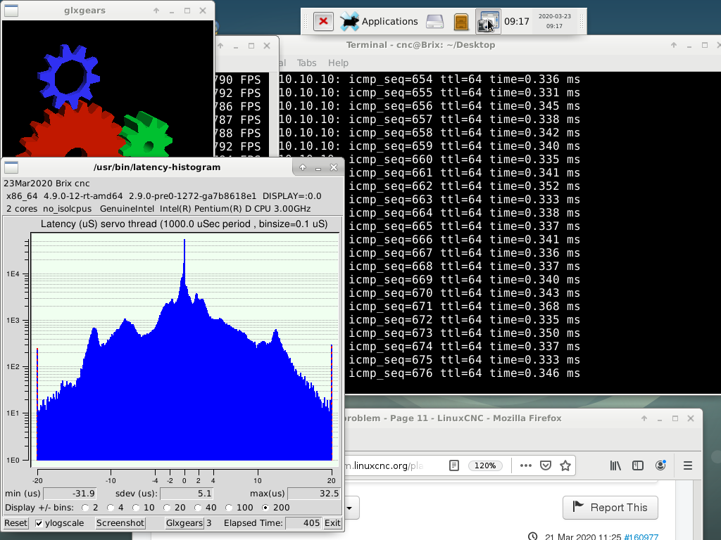The width and height of the screenshot is (721, 540).
Task: Click the Report This button
Action: 610,508
